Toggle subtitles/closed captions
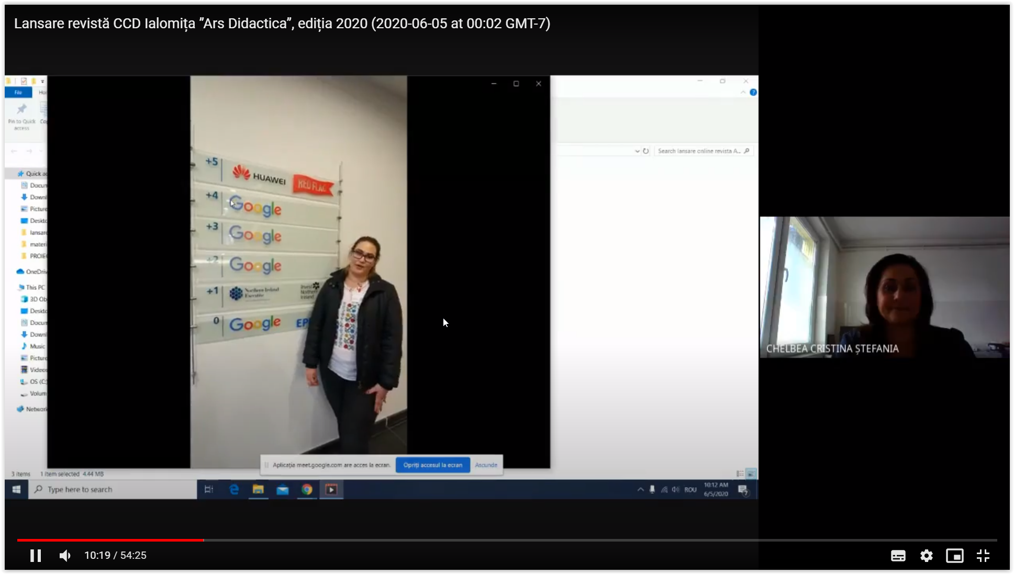Image resolution: width=1014 pixels, height=574 pixels. (898, 556)
